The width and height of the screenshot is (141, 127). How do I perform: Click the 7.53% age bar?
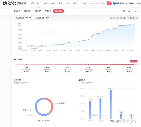121,116
